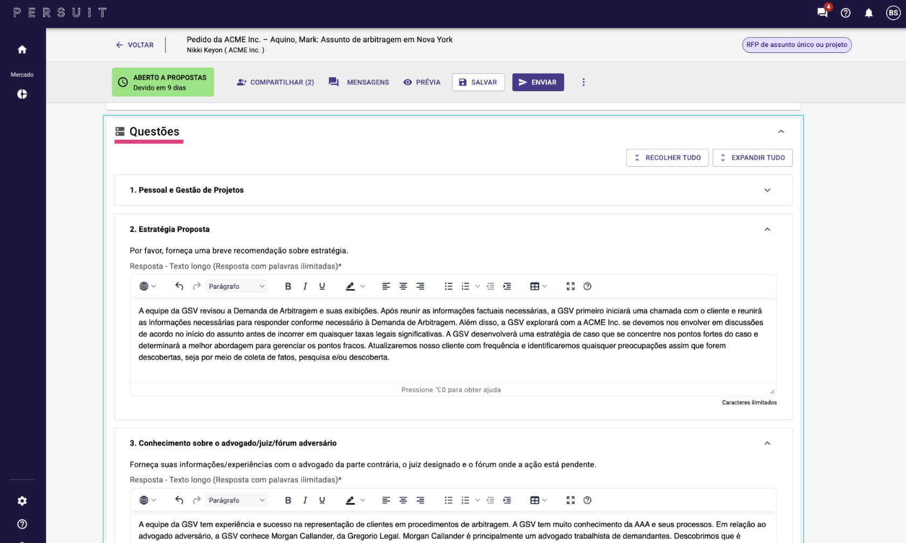The height and width of the screenshot is (543, 906).
Task: Open the three-dot more options menu
Action: click(584, 82)
